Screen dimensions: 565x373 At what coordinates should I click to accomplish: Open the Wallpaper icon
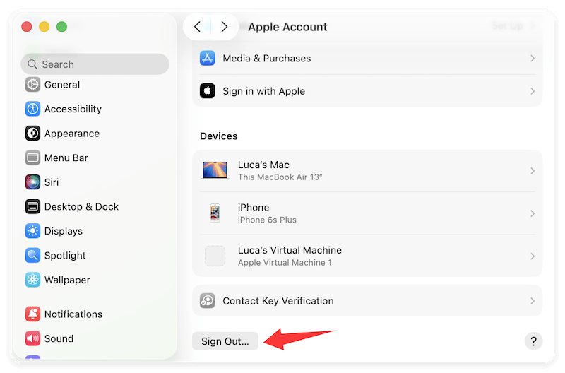pyautogui.click(x=32, y=280)
